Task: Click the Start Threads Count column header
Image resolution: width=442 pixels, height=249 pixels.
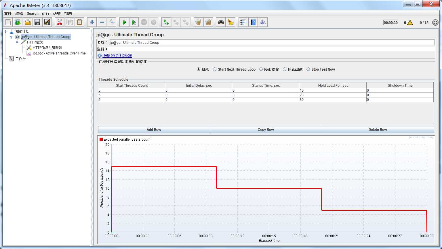Action: [132, 85]
